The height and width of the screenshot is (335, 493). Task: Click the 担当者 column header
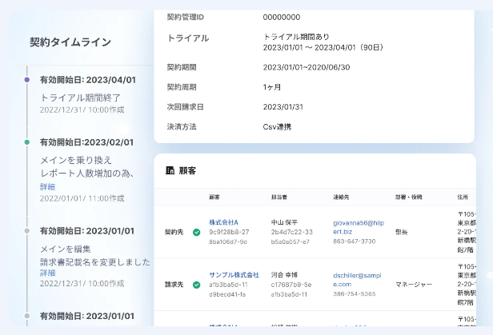tap(279, 197)
